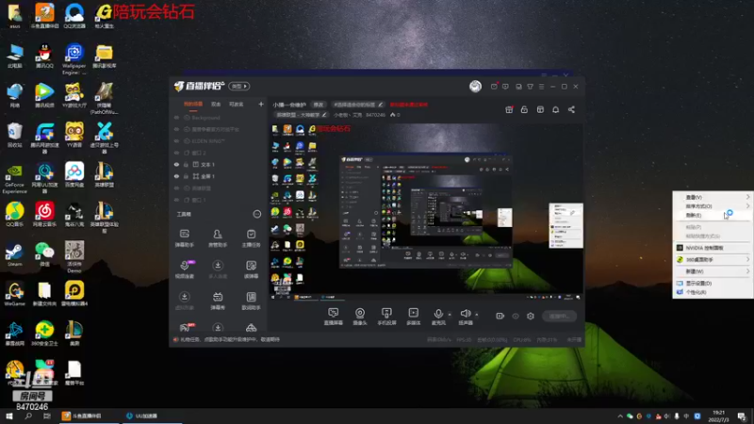Open WeGame desktop icon
754x424 pixels.
[x=14, y=294]
